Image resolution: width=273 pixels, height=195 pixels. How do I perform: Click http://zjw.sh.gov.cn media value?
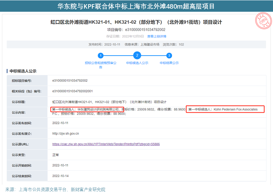point(65,134)
